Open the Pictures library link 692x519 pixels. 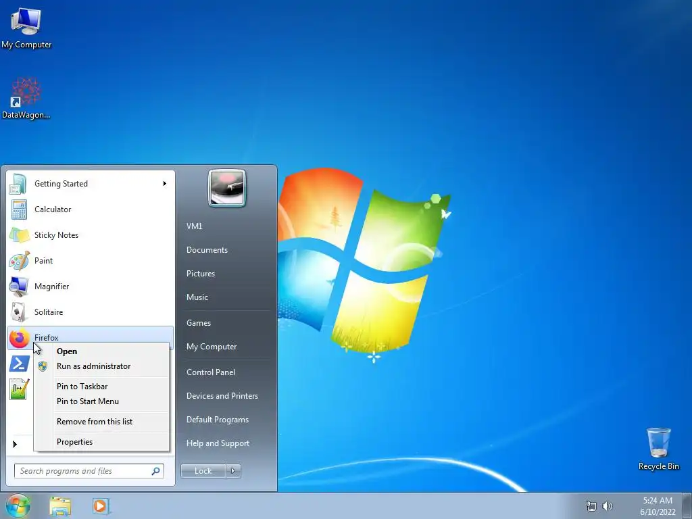point(200,274)
